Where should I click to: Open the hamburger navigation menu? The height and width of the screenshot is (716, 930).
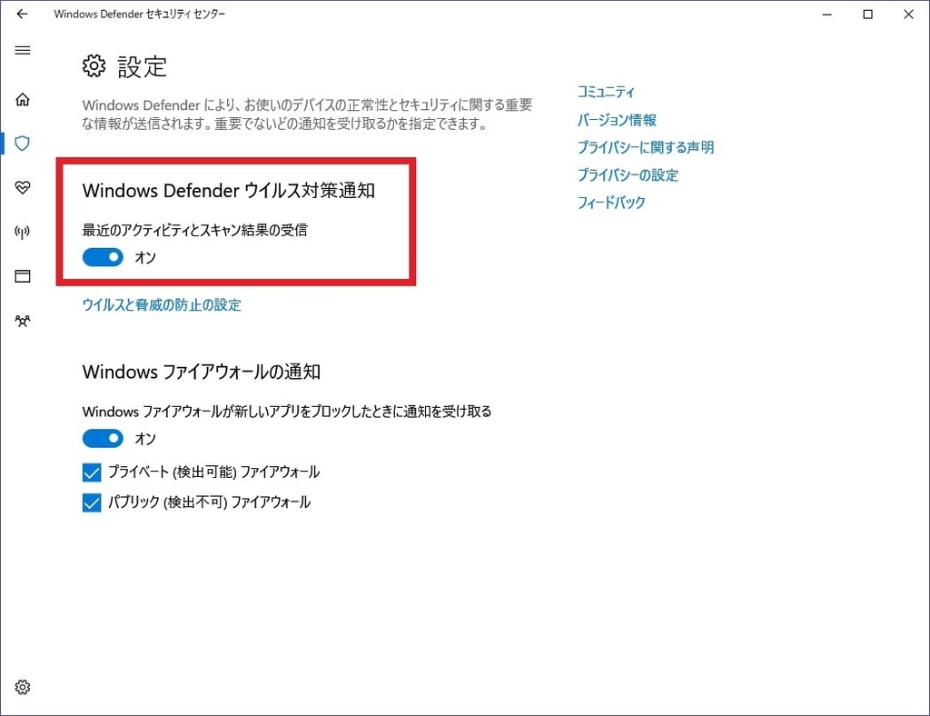(x=23, y=50)
